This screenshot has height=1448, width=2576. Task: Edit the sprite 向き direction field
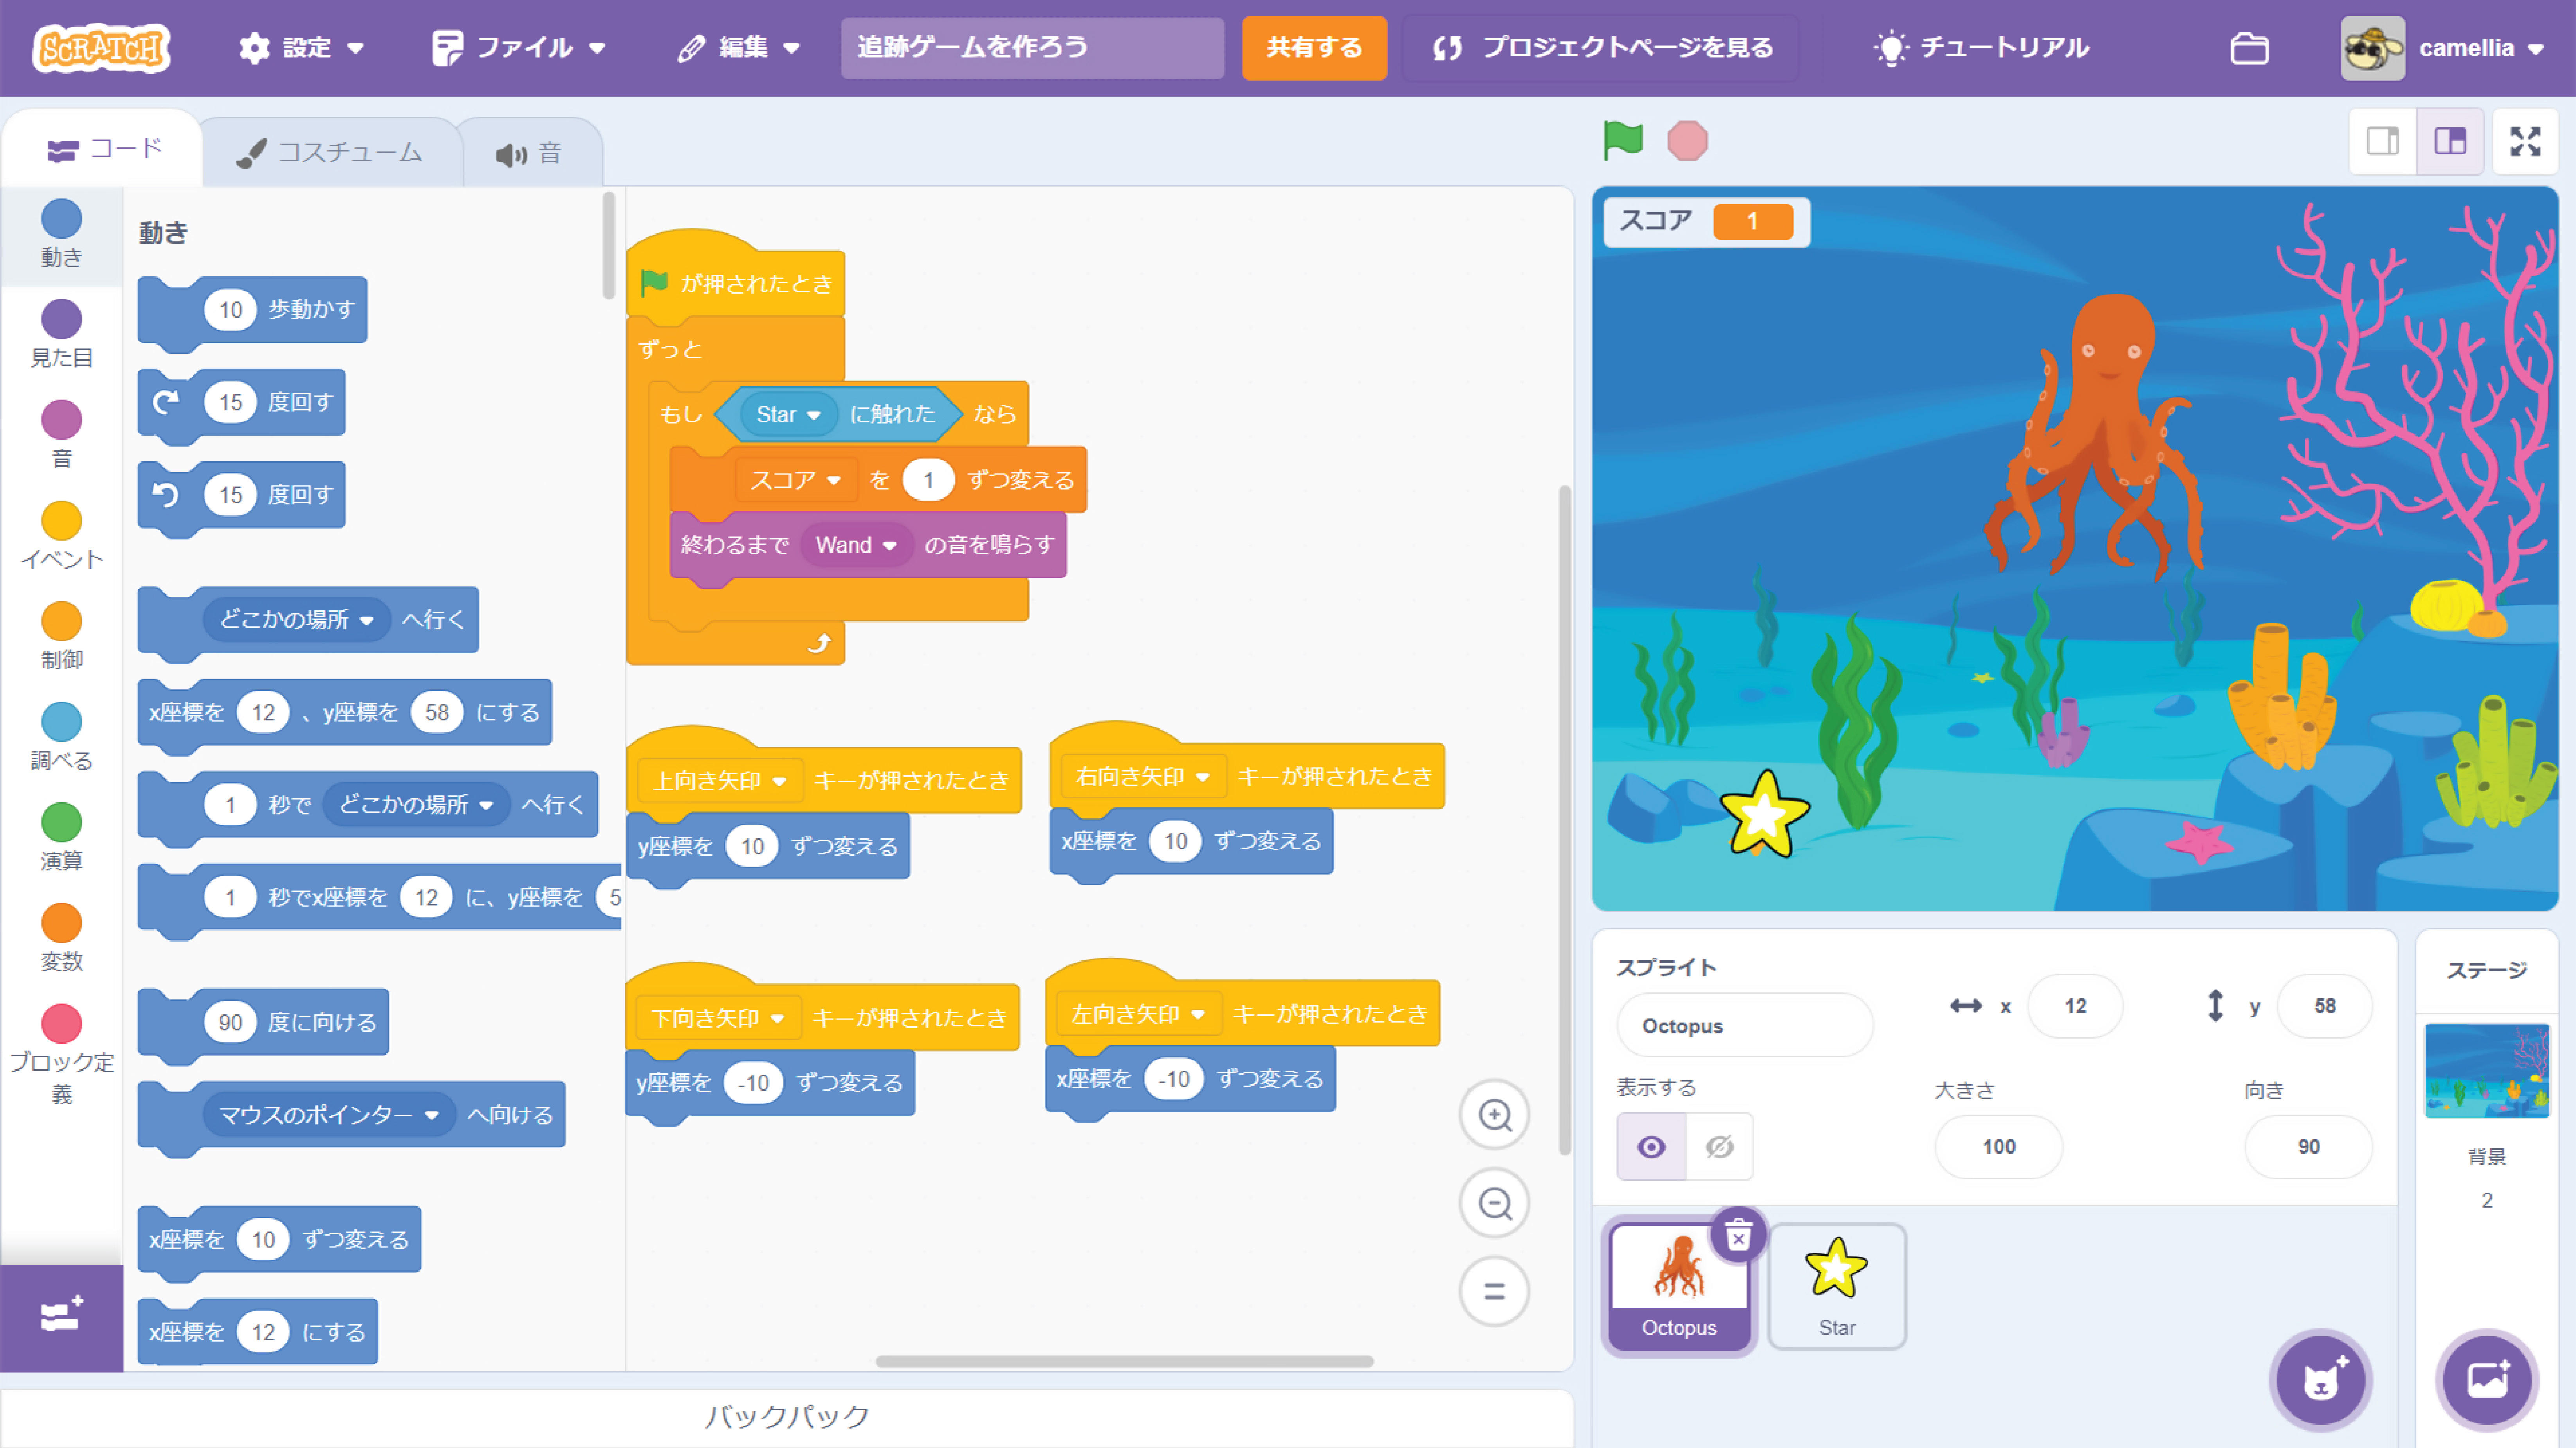click(x=2308, y=1147)
